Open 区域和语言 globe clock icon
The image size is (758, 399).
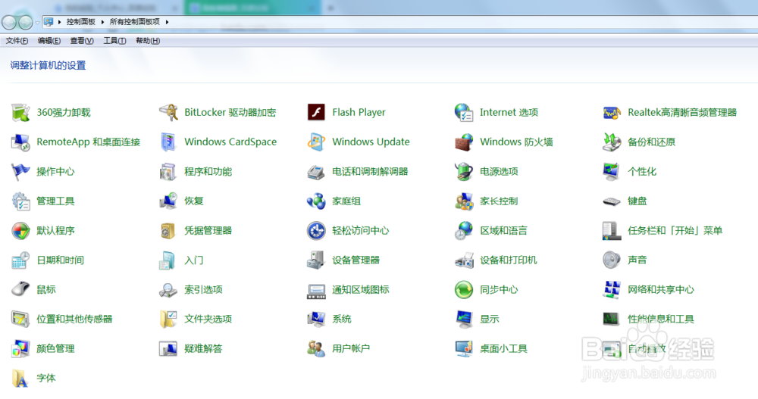[464, 231]
